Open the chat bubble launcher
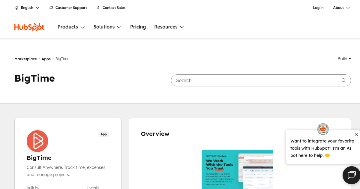The width and height of the screenshot is (360, 189). click(351, 175)
